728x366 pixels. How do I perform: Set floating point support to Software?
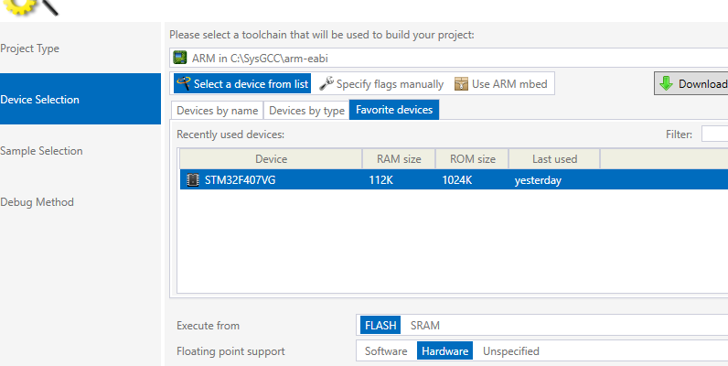click(385, 350)
